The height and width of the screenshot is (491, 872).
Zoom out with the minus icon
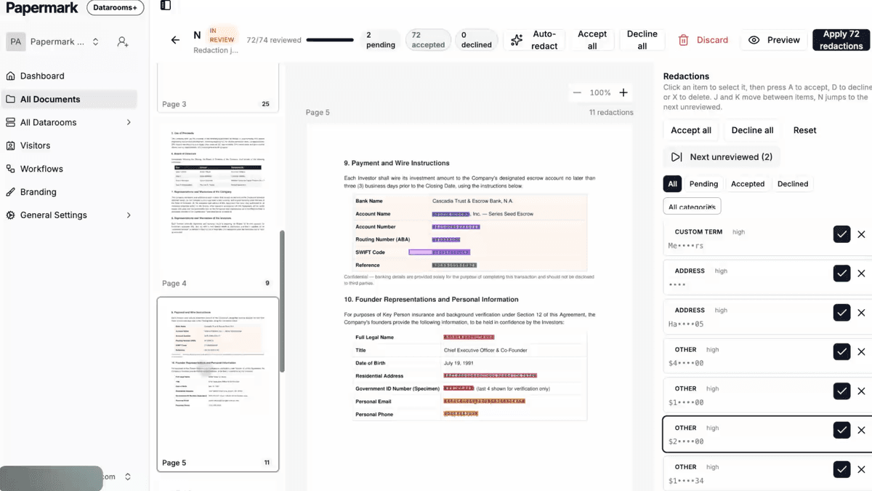pos(577,92)
